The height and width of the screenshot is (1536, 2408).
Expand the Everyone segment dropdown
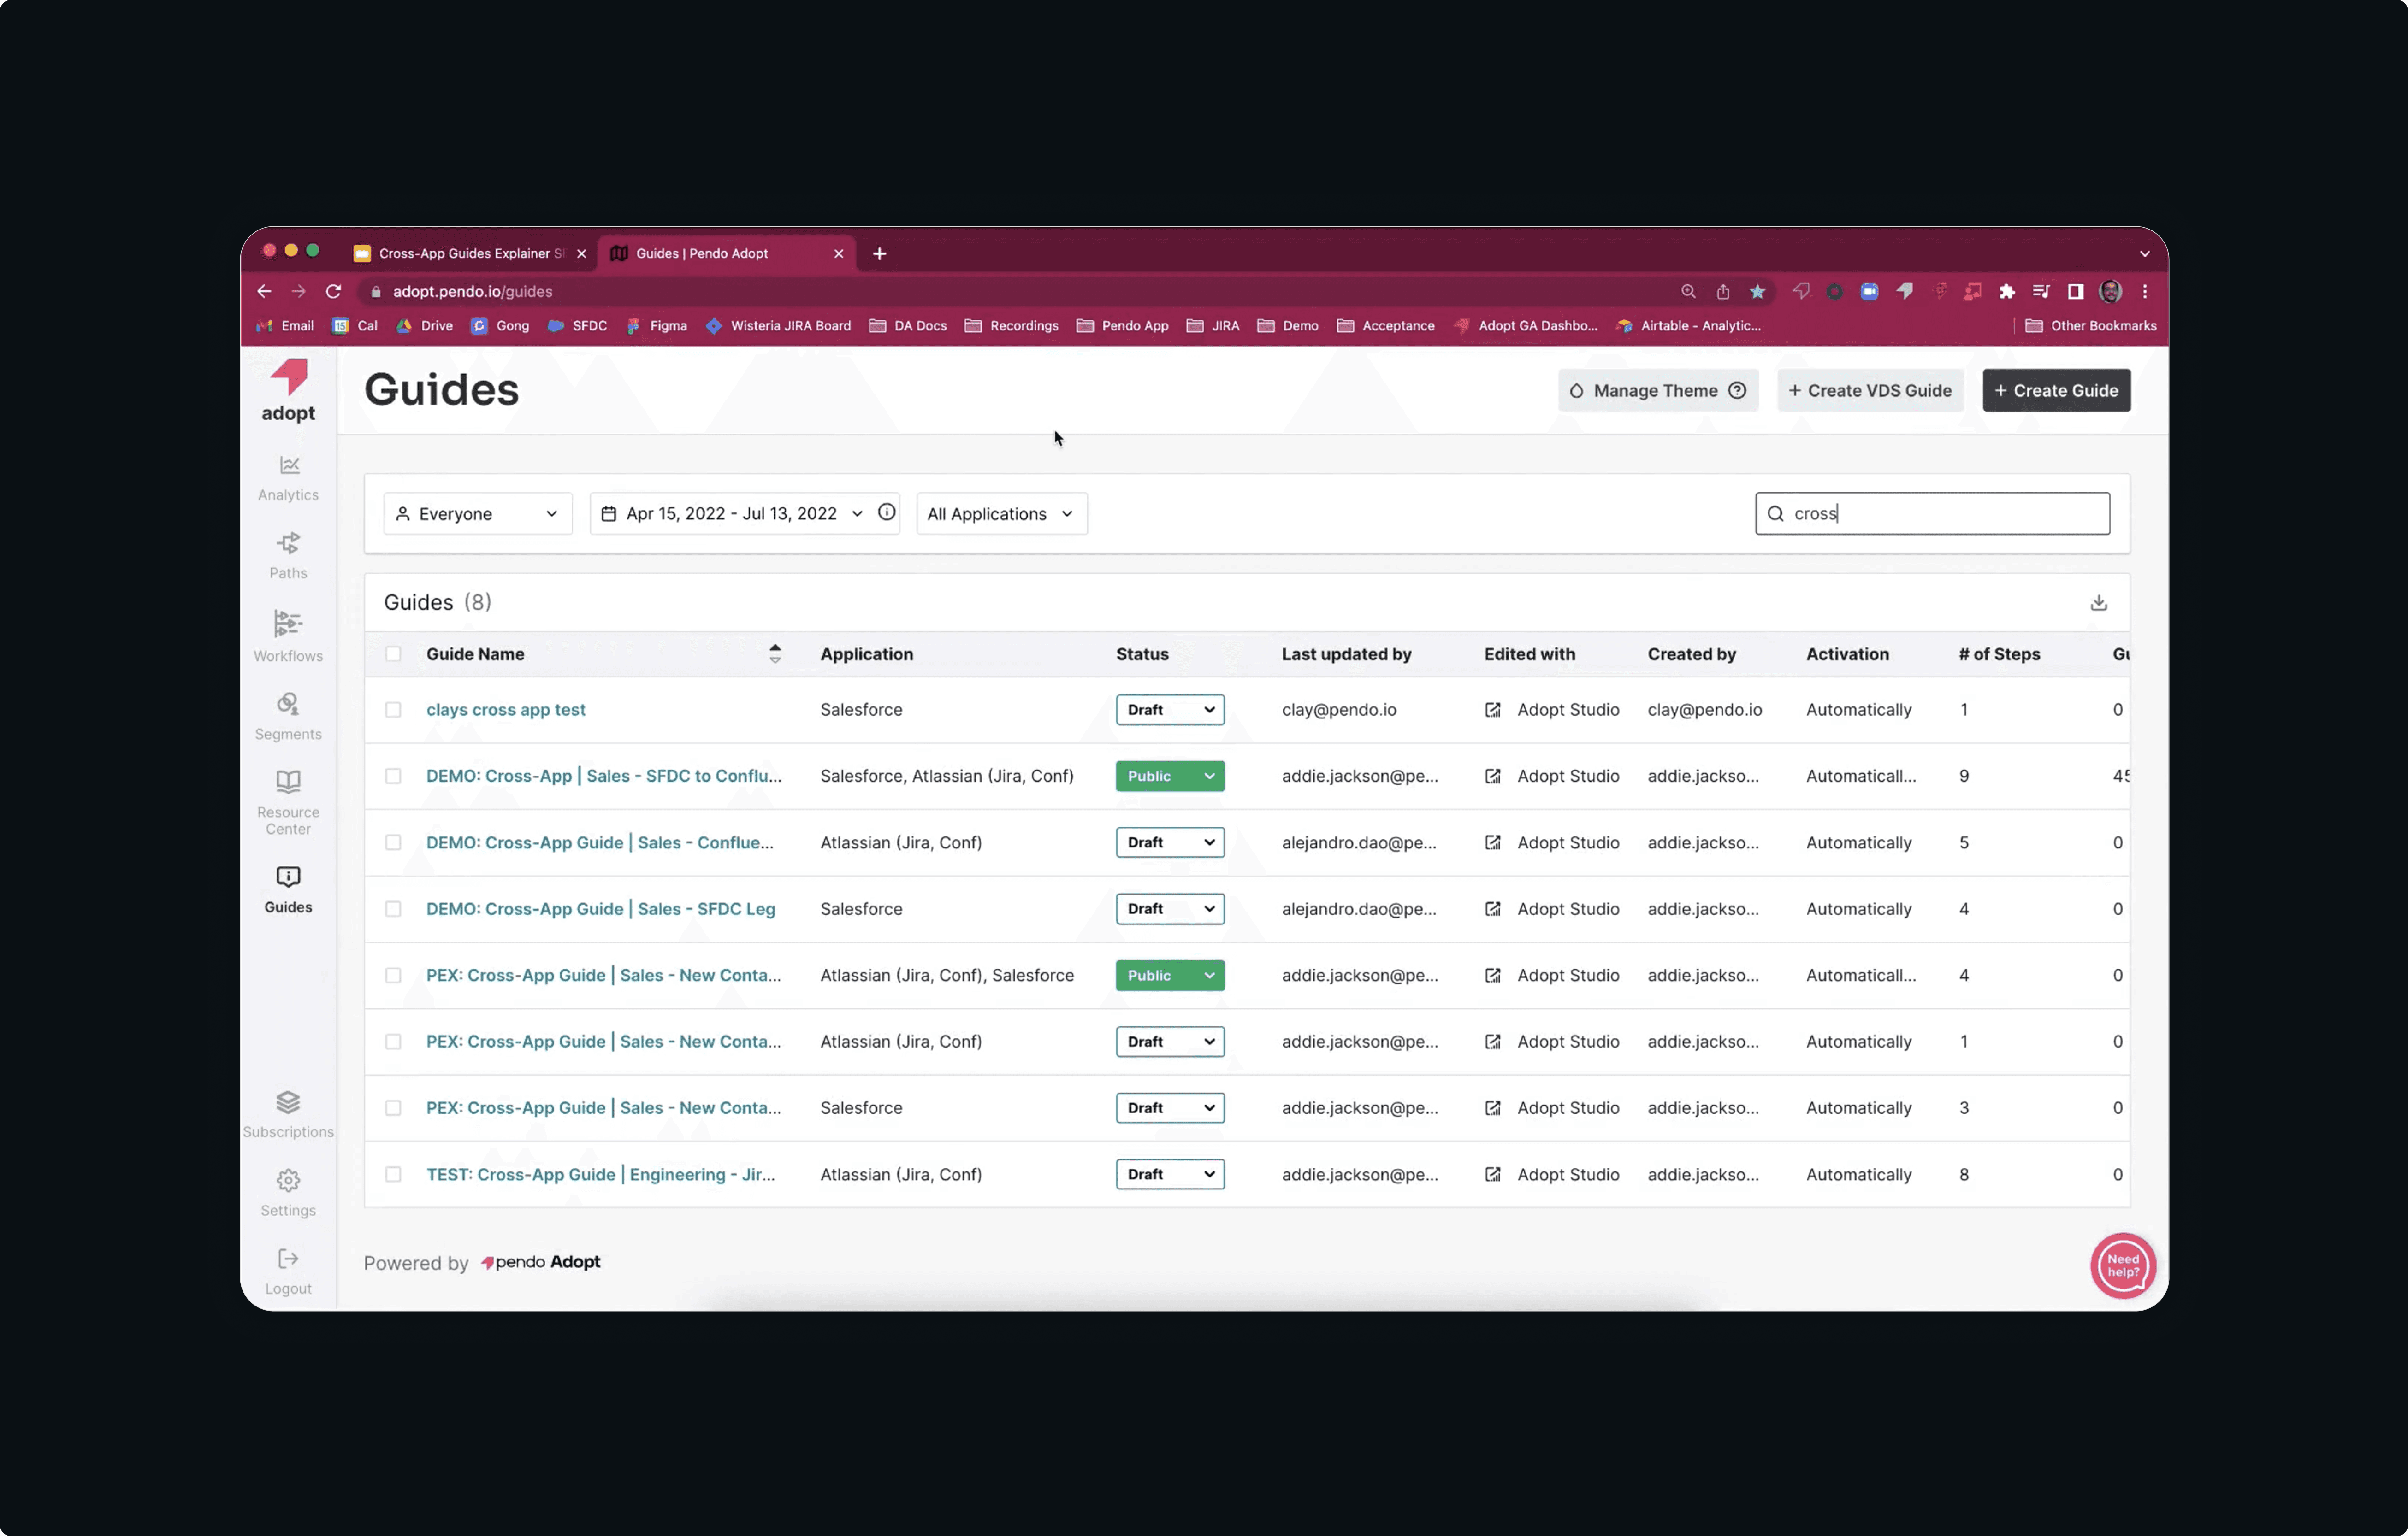478,514
